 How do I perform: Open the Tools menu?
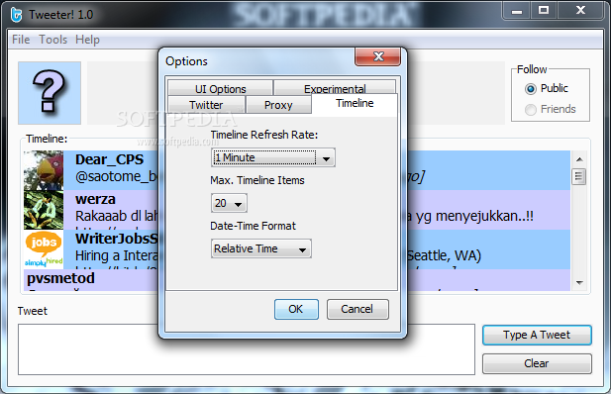point(53,40)
